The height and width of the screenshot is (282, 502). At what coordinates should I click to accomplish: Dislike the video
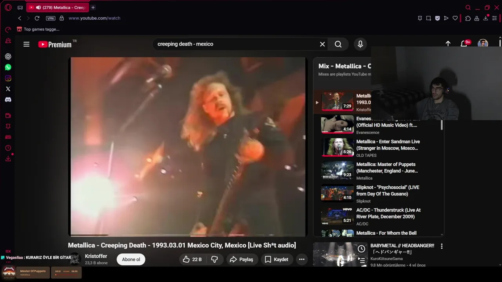[x=215, y=259]
